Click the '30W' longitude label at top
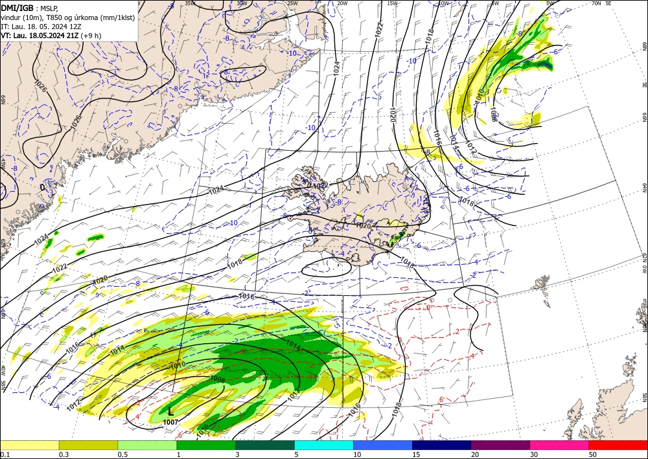648x459 pixels. (x=242, y=3)
